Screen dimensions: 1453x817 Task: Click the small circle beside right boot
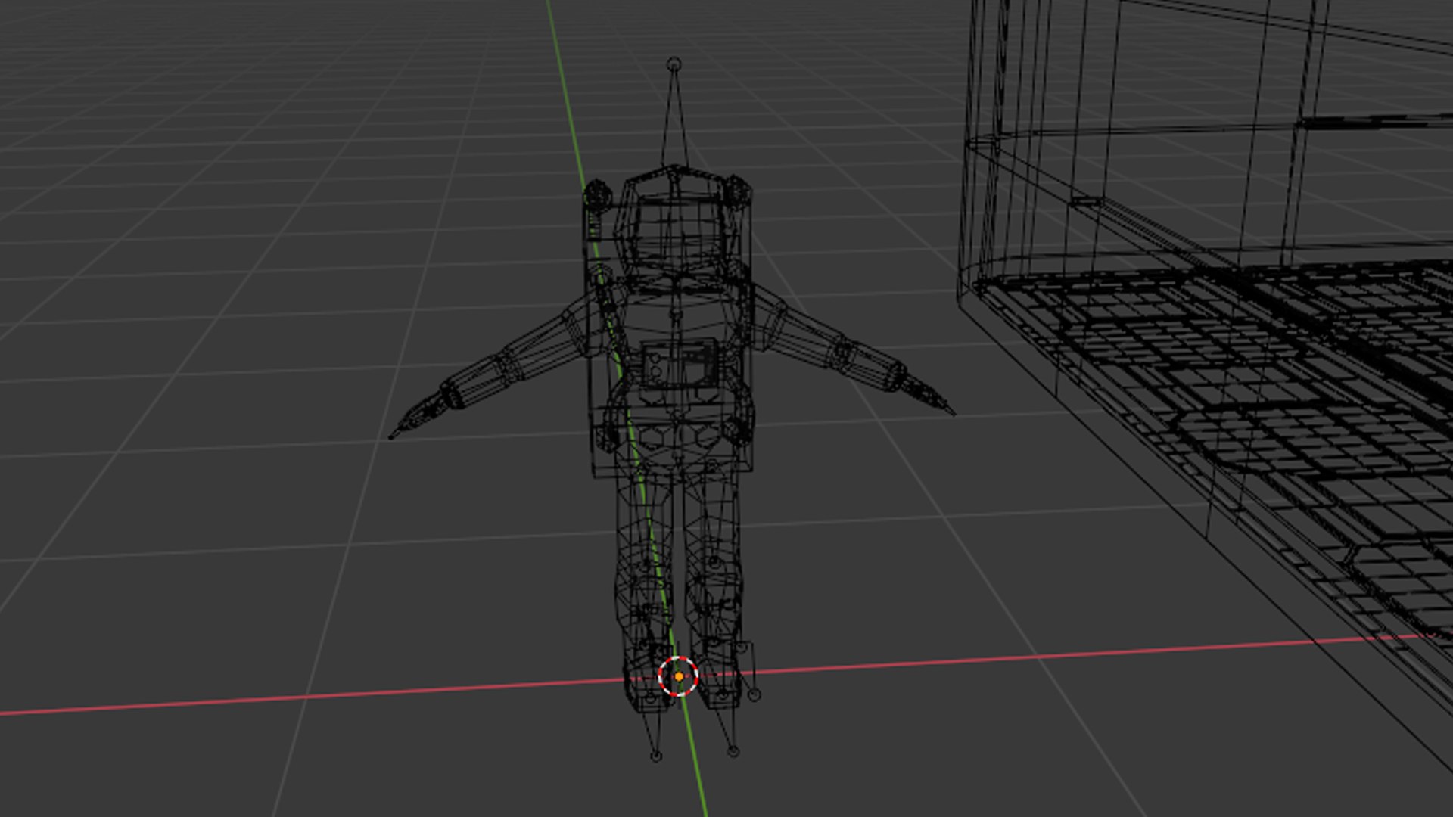click(x=754, y=694)
